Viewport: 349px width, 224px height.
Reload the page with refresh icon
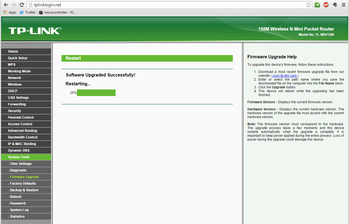[x=22, y=5]
